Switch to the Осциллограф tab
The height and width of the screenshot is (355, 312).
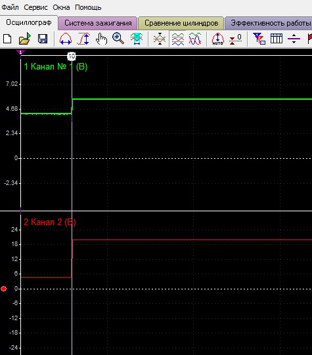[x=29, y=23]
